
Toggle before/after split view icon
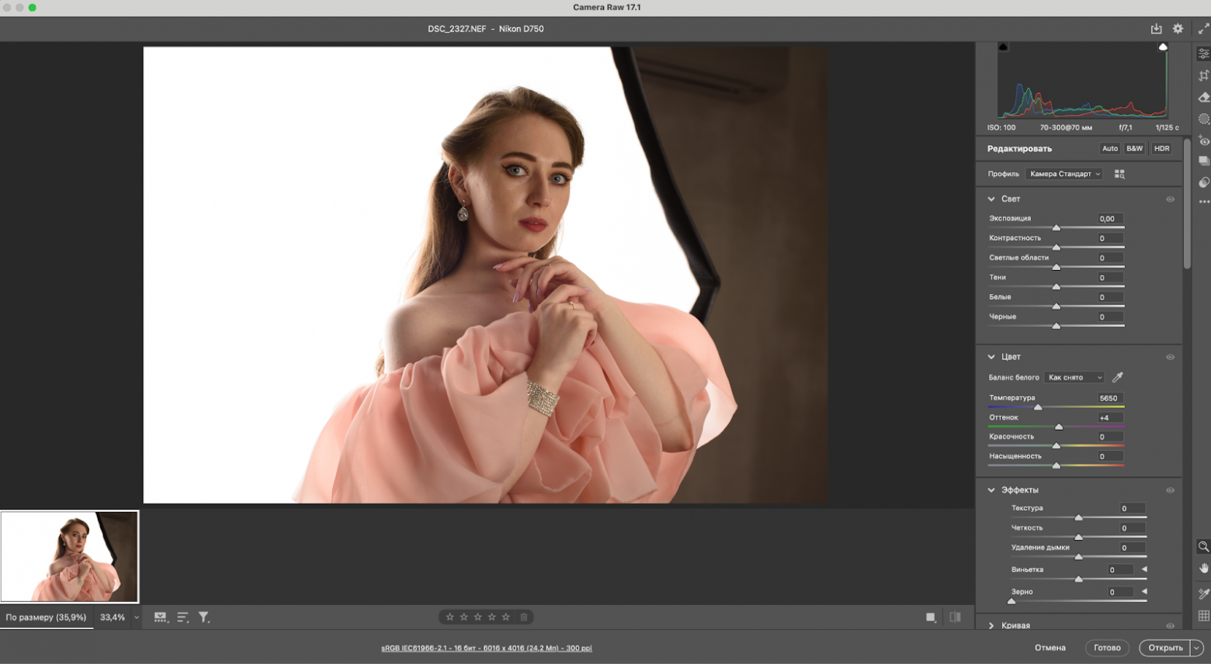point(955,617)
